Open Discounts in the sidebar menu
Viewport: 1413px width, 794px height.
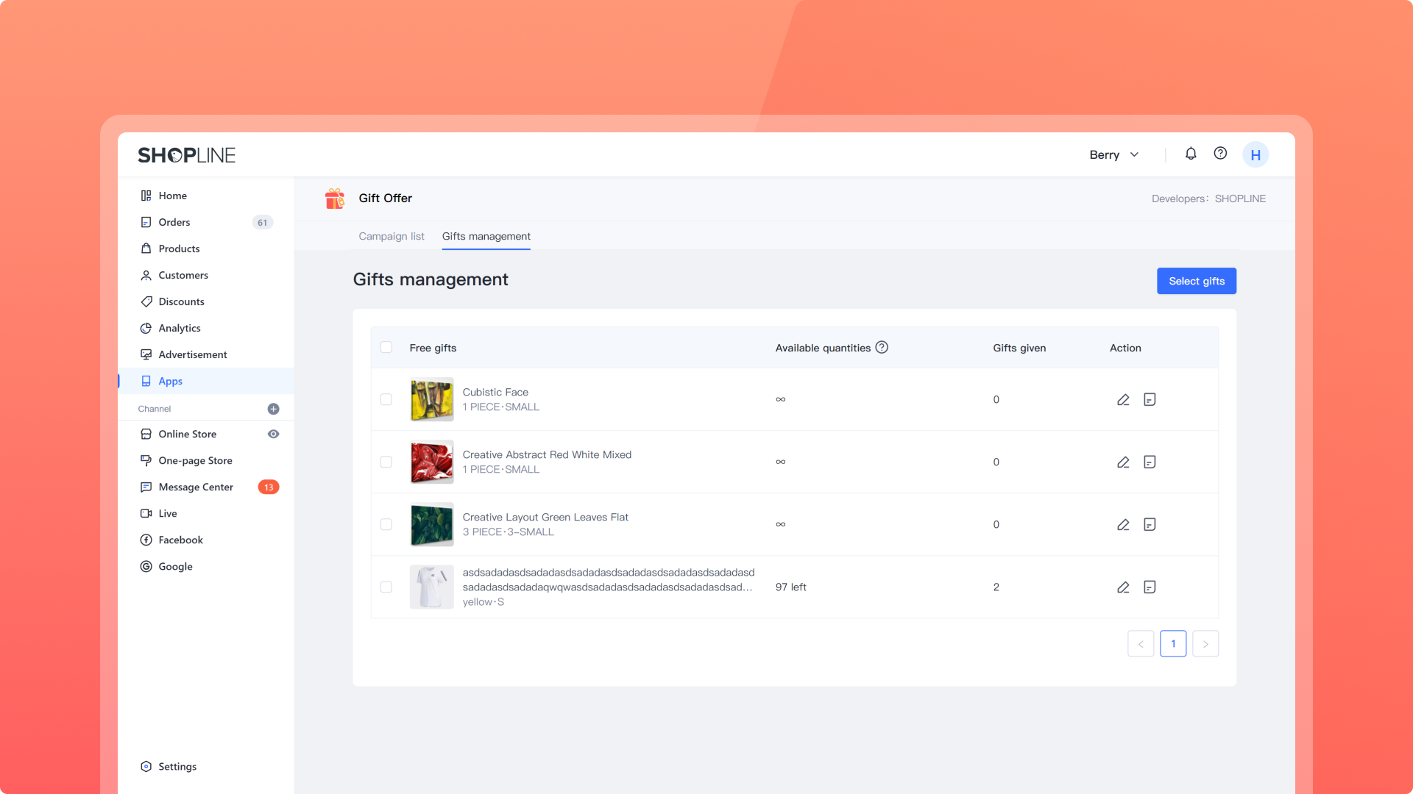point(181,302)
